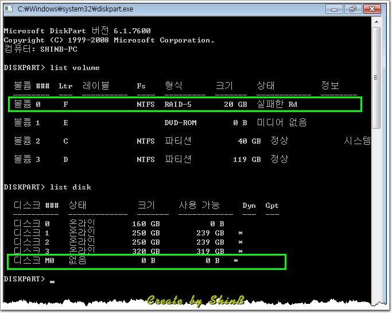Restore down the diskpart.exe window

353,9
